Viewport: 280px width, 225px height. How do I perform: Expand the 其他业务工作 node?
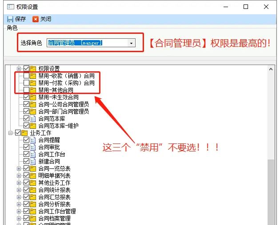point(19,183)
